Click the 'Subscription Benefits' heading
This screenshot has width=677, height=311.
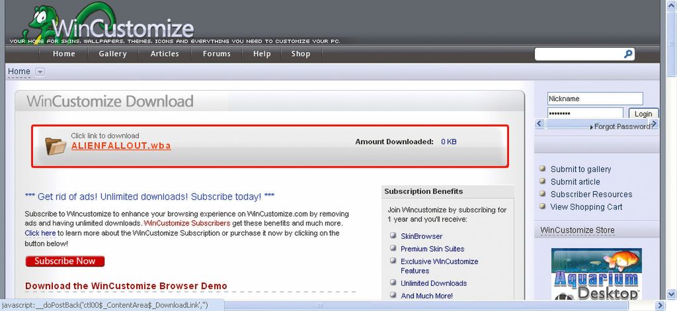tap(424, 191)
